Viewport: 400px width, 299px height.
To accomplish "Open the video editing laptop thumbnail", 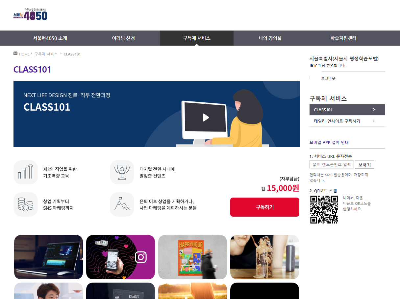I will (48, 257).
